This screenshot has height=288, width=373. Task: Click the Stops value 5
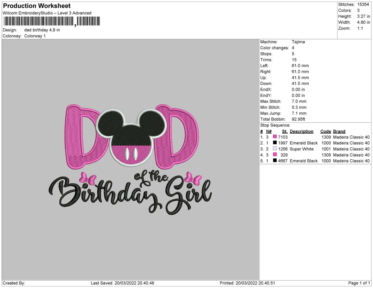click(293, 54)
